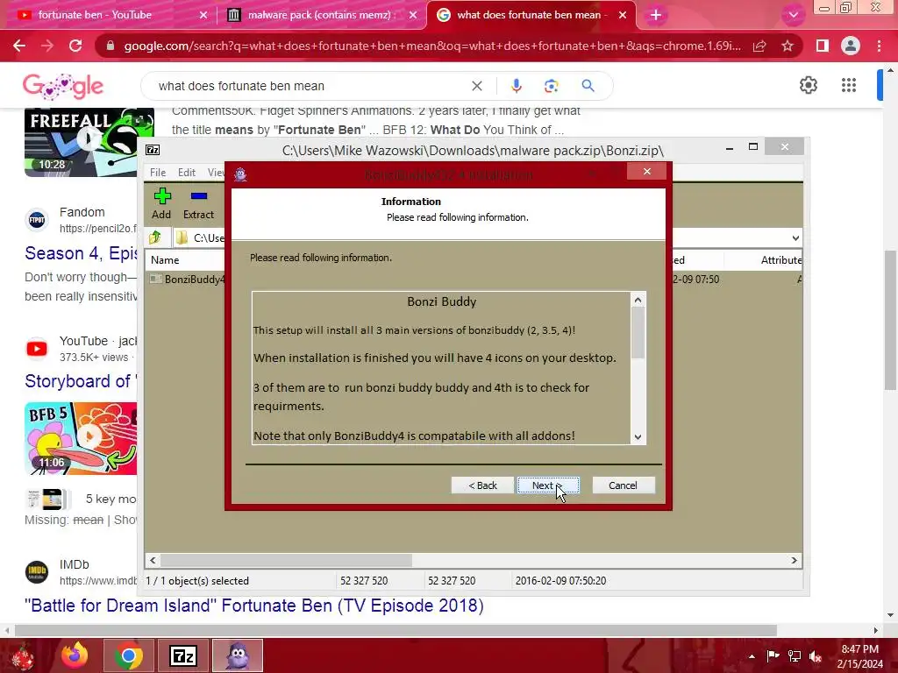Screen dimensions: 898x673
Task: Open Google quick settings gear
Action: pos(808,85)
